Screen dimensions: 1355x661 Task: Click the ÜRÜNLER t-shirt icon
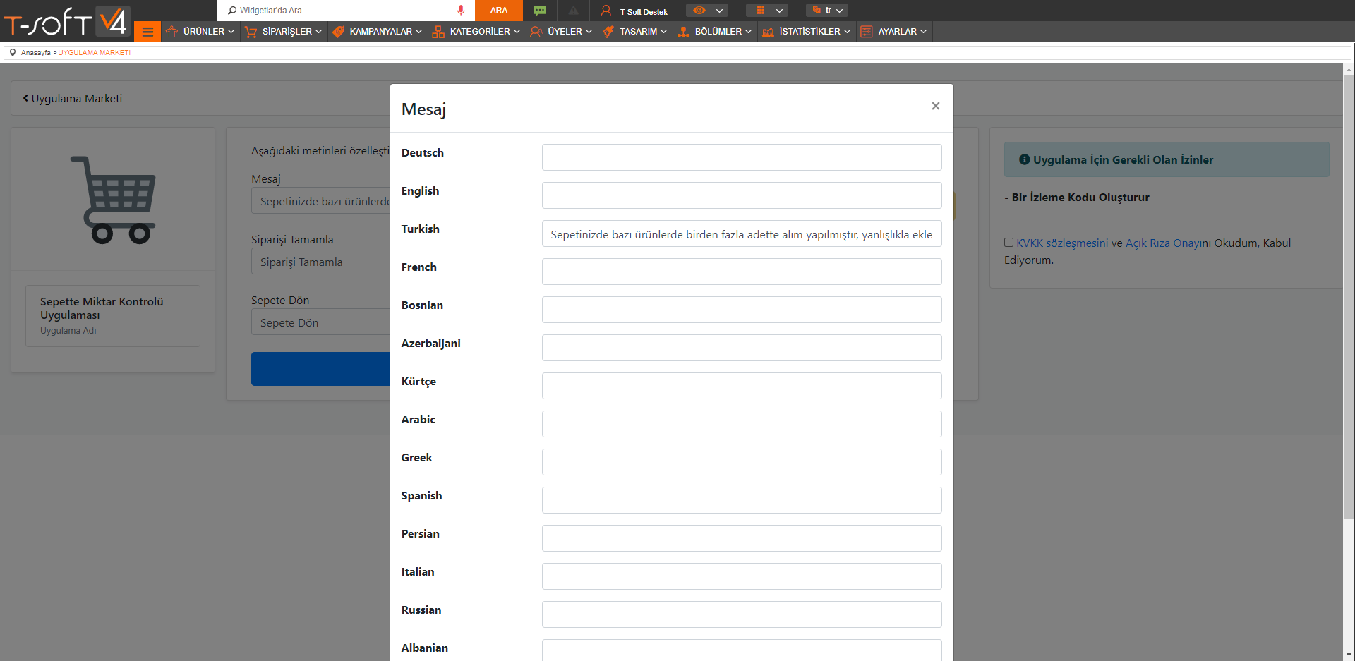(x=171, y=32)
